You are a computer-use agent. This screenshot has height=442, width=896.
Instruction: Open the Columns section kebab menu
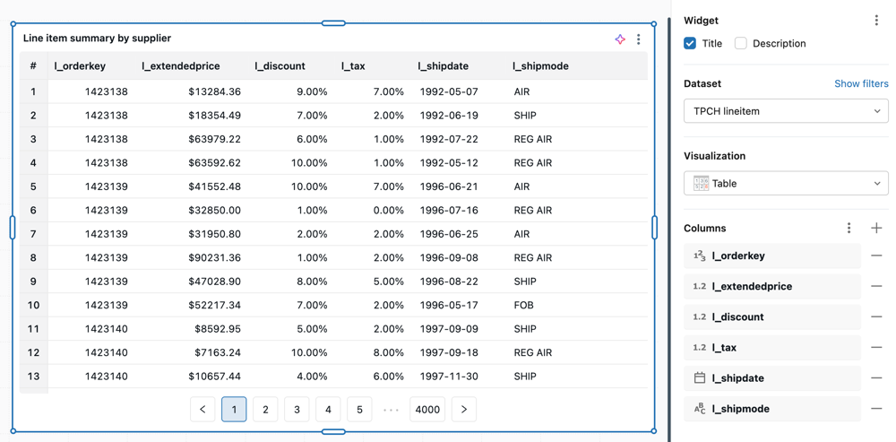(x=849, y=229)
